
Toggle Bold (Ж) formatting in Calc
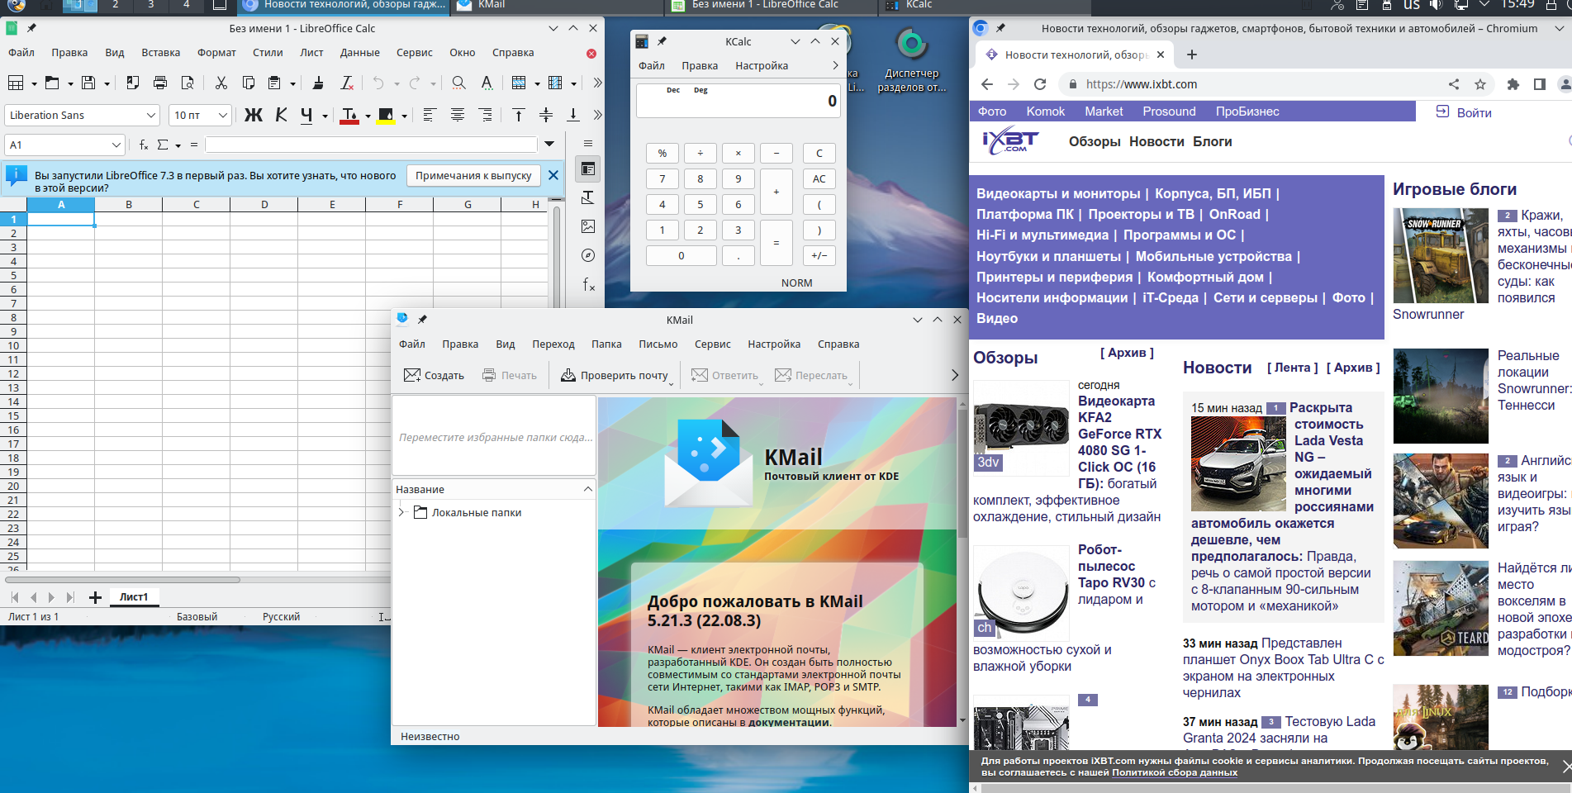(x=254, y=115)
